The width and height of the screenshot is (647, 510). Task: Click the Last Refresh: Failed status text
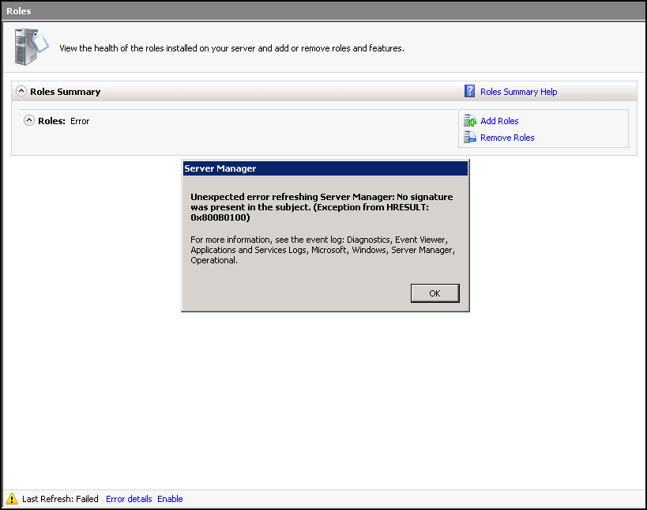[x=60, y=499]
